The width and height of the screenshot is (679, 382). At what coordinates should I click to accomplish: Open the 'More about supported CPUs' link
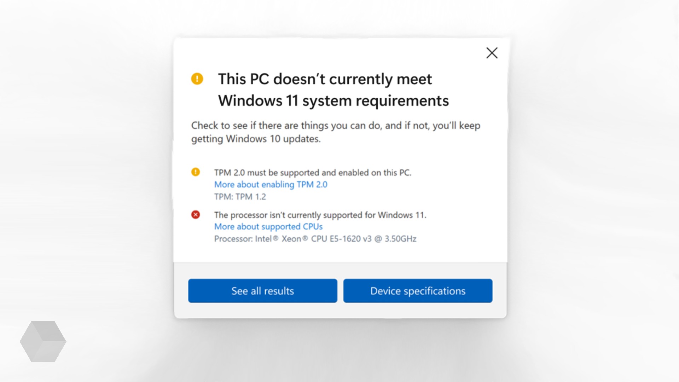tap(268, 226)
